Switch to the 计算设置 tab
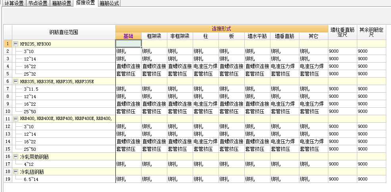 (14, 3)
